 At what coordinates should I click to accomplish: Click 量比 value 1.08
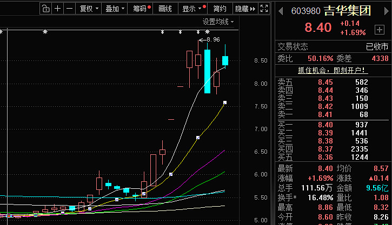381,197
